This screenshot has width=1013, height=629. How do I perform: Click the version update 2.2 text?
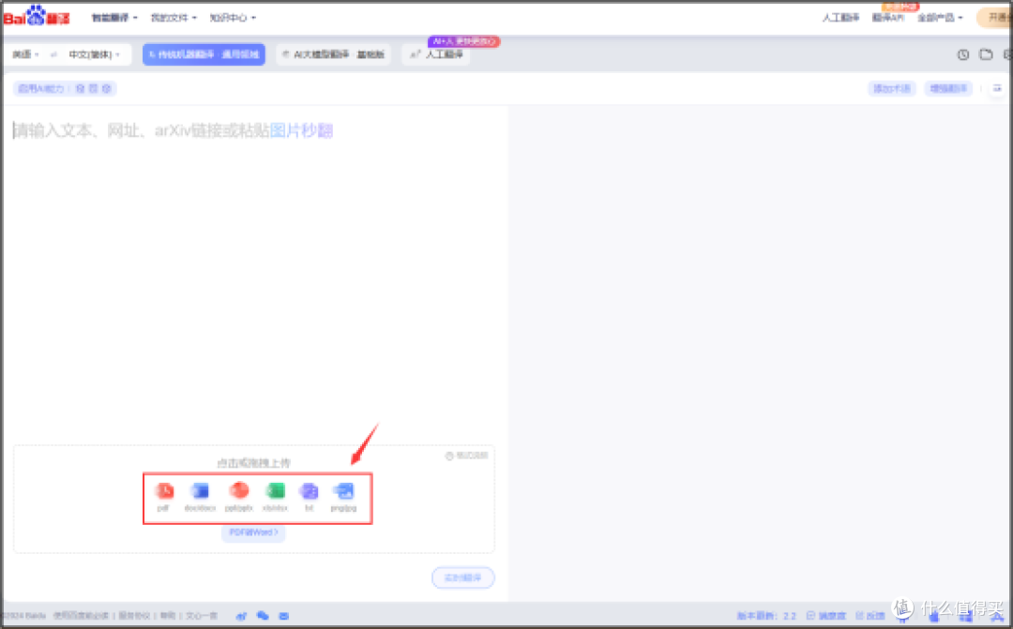click(766, 616)
